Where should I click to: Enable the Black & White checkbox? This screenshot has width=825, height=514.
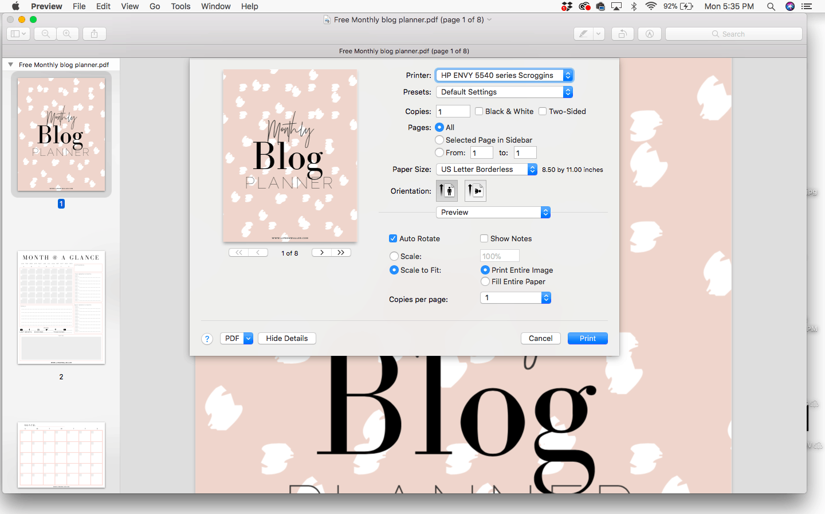(479, 112)
